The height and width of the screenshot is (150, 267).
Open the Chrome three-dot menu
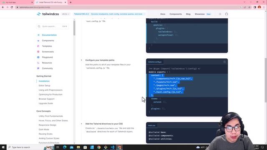pos(264,7)
